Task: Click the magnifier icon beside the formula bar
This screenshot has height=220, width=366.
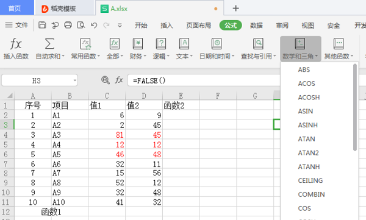Action: pyautogui.click(x=106, y=80)
